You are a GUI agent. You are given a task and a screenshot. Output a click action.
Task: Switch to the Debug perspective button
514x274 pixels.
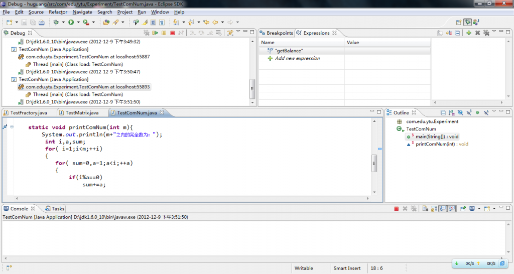pyautogui.click(x=467, y=22)
